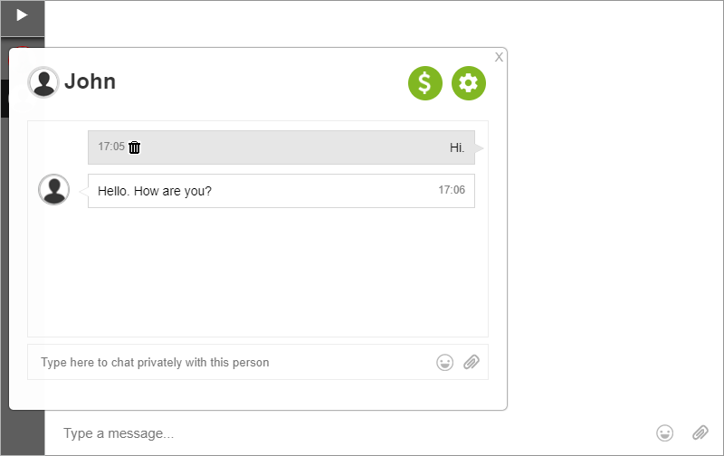This screenshot has width=724, height=456.
Task: Click the John name heading
Action: (90, 81)
